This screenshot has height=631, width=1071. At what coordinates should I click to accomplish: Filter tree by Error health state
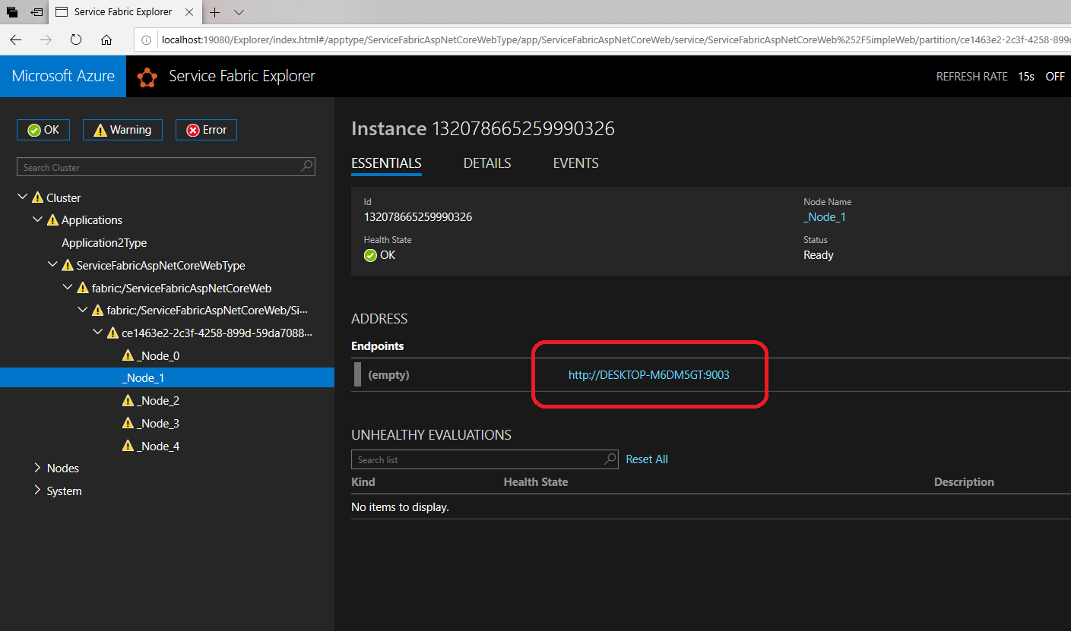206,130
